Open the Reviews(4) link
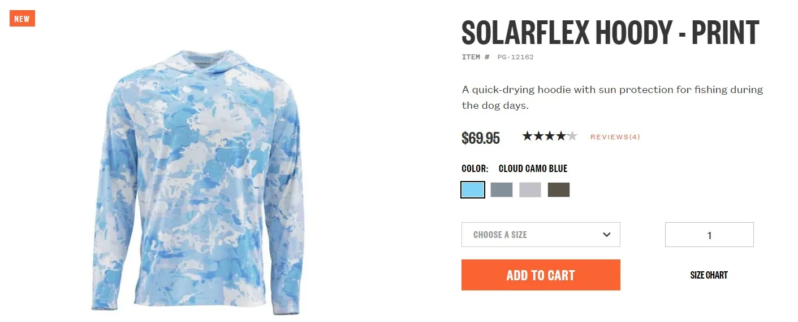 pos(615,137)
